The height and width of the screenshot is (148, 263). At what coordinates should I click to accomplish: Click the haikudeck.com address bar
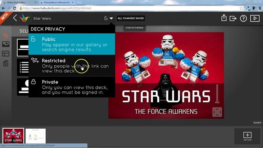point(131,8)
